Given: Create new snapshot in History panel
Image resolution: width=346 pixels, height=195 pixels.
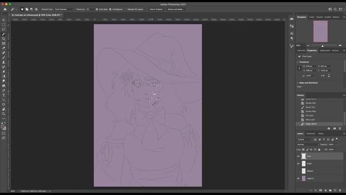Looking at the screenshot, I should 335,128.
